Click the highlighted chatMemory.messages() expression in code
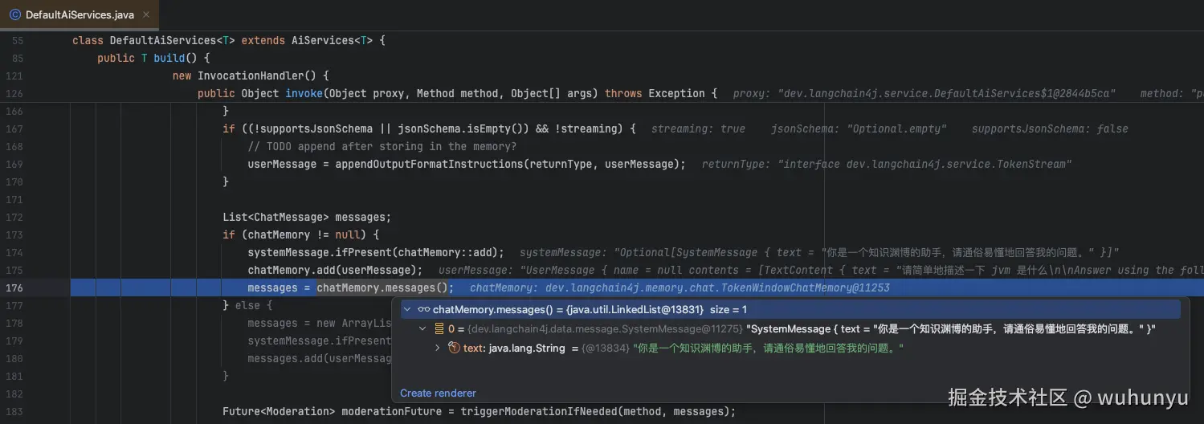Screen dimensions: 1204x424 tap(385, 287)
